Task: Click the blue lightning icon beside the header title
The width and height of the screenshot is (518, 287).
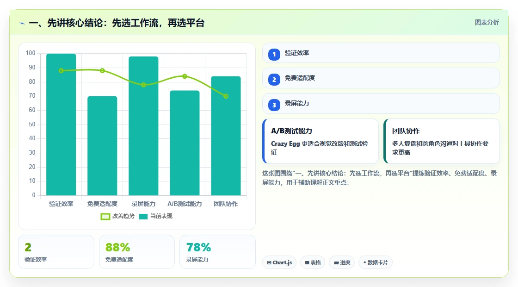Action: tap(22, 24)
